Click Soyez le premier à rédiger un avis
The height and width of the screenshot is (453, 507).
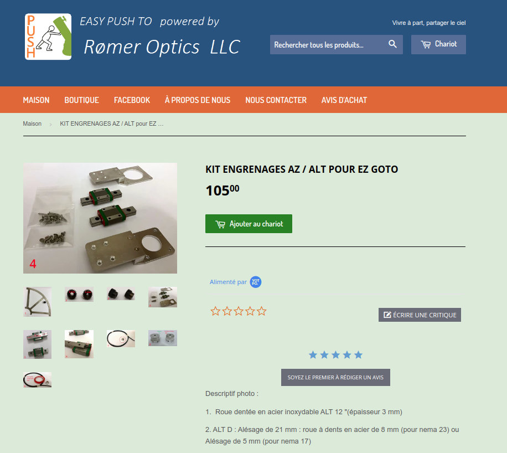[335, 377]
